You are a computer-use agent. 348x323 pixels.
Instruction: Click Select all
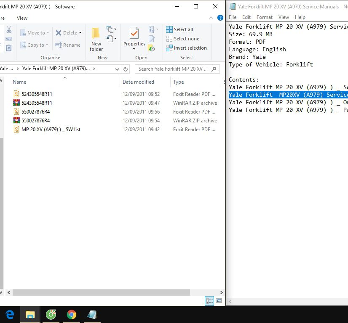(x=179, y=29)
